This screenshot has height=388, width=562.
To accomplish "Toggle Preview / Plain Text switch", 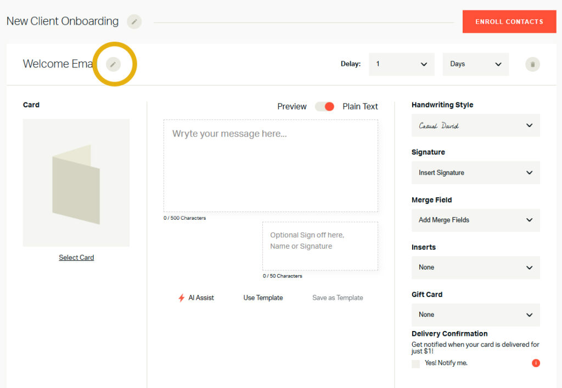I will (x=324, y=106).
